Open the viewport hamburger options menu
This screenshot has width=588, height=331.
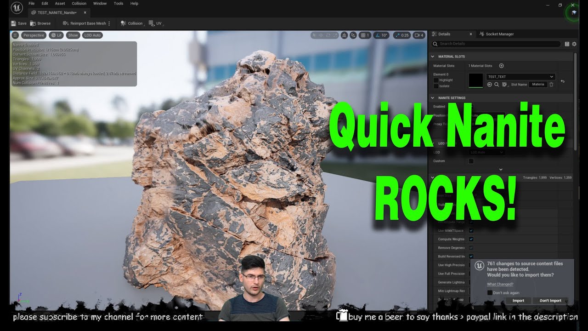coord(15,35)
